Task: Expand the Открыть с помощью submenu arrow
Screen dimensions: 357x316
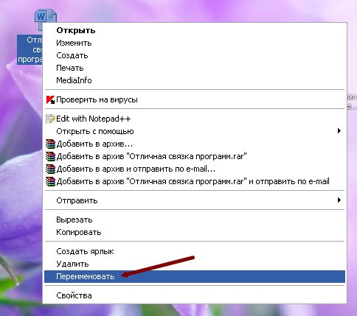Action: point(339,131)
